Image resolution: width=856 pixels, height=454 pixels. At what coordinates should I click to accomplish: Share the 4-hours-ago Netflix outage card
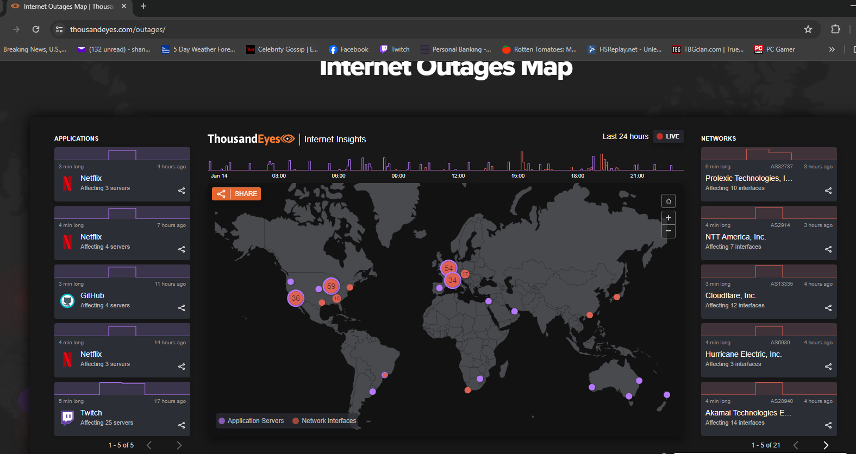coord(182,191)
